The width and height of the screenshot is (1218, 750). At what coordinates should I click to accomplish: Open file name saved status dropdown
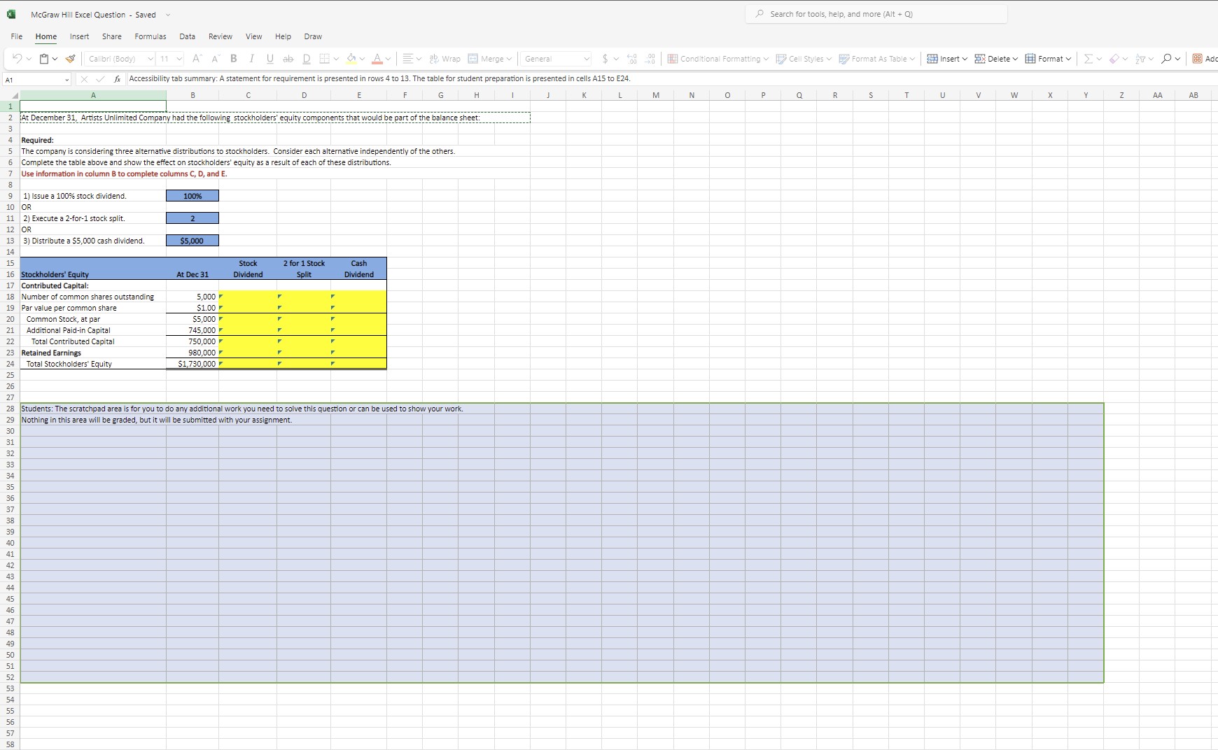point(167,15)
